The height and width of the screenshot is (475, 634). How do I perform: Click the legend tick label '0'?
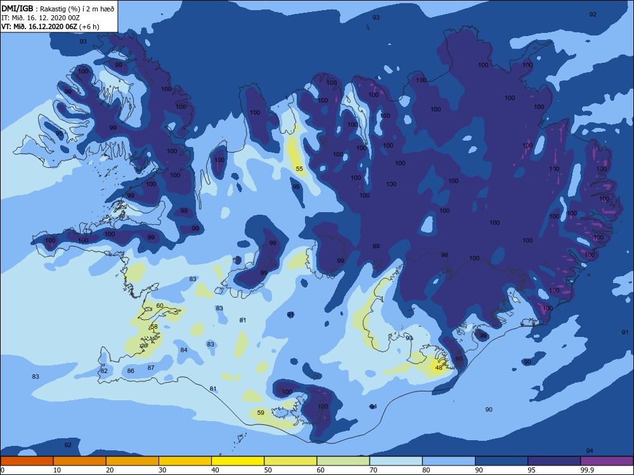tap(2, 470)
